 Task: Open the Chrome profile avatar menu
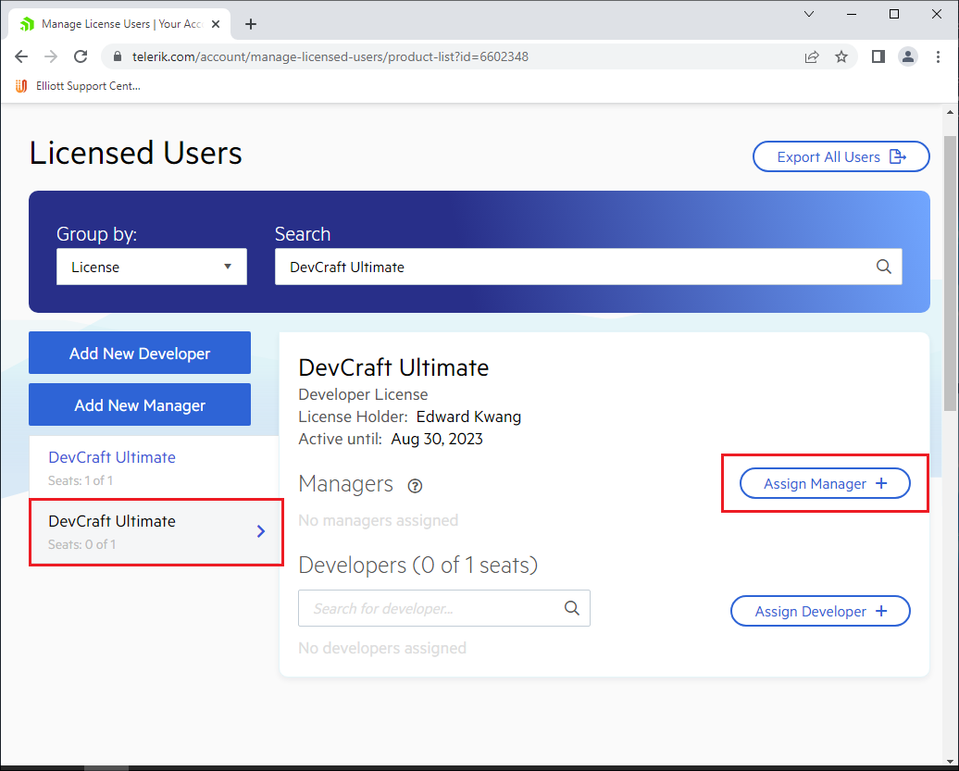[x=907, y=56]
